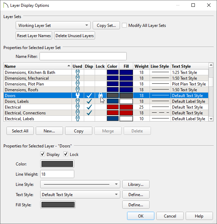This screenshot has height=224, width=217.
Task: Click the Copy Set... button
Action: pos(106,25)
